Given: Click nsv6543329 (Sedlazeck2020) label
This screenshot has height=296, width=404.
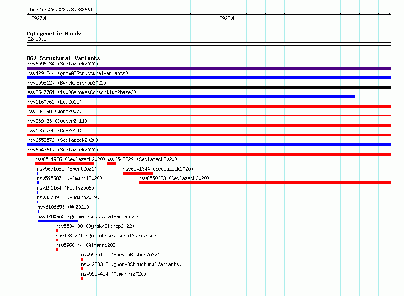Looking at the screenshot, I should pyautogui.click(x=142, y=159).
